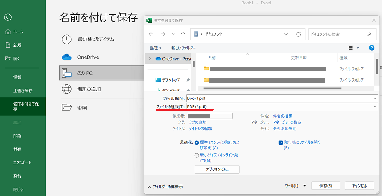
Task: Click the search magnifier icon
Action: tap(369, 34)
